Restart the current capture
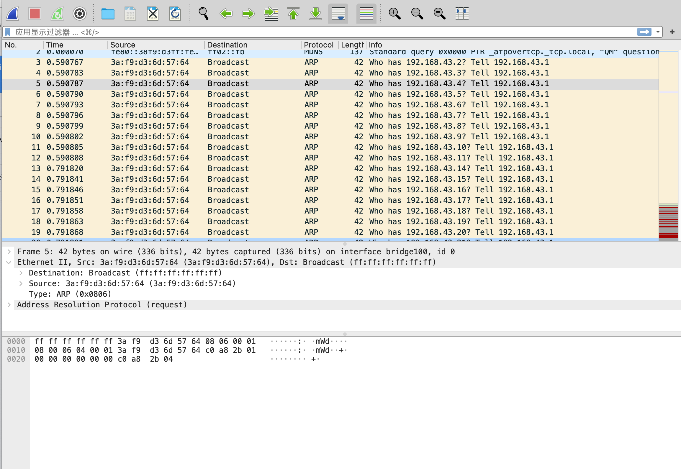This screenshot has height=469, width=681. [57, 14]
